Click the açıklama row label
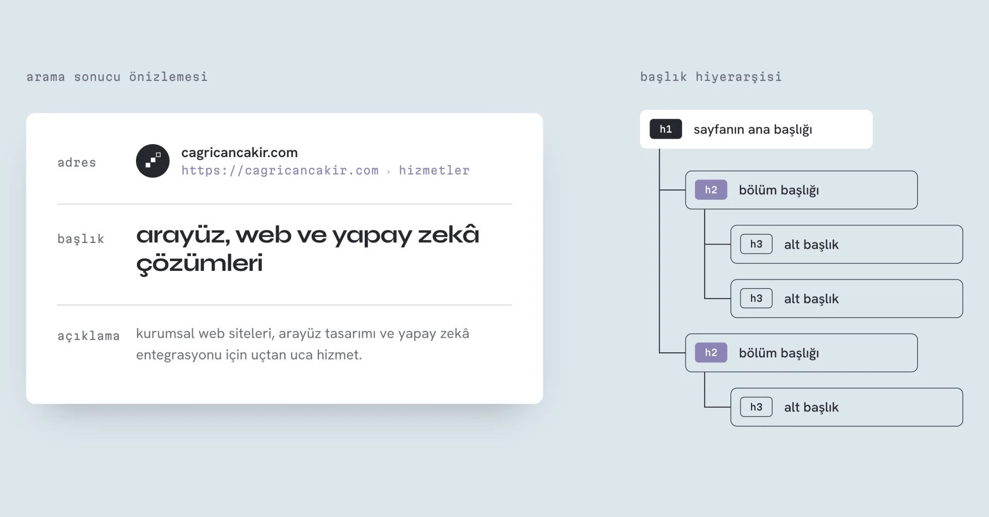 pos(89,336)
